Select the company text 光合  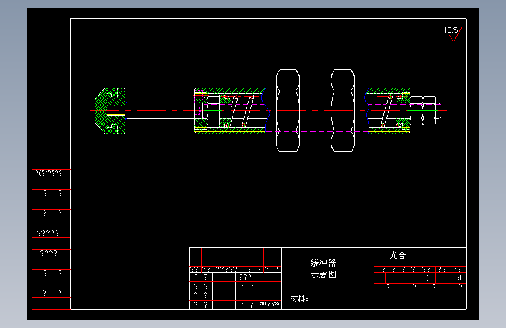tap(397, 255)
